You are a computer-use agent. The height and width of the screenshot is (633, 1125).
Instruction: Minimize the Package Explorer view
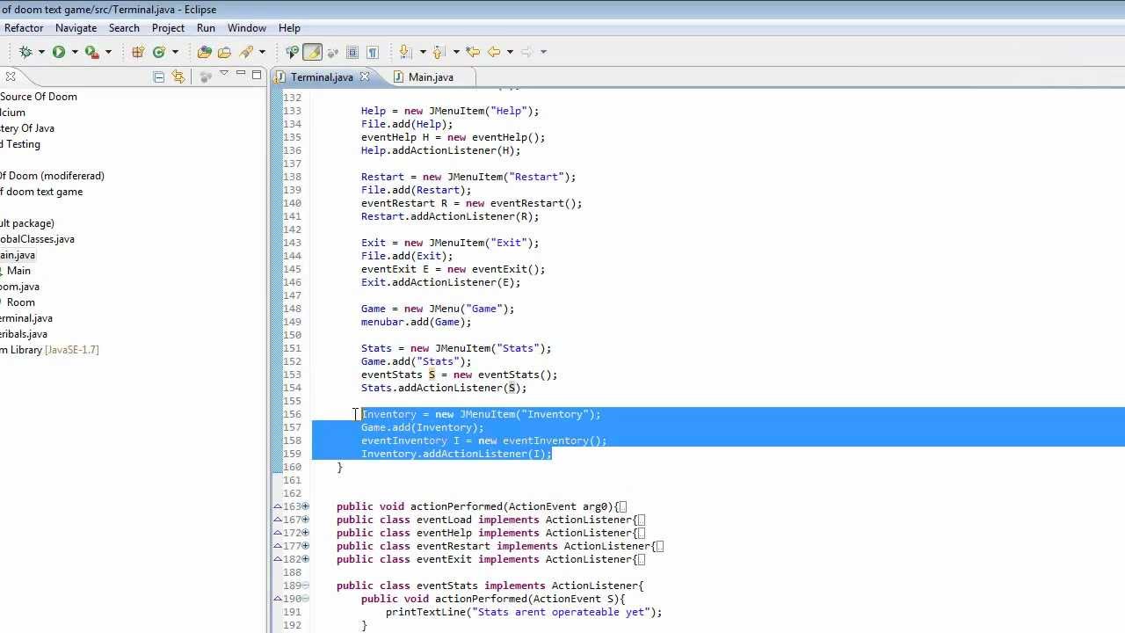tap(240, 75)
